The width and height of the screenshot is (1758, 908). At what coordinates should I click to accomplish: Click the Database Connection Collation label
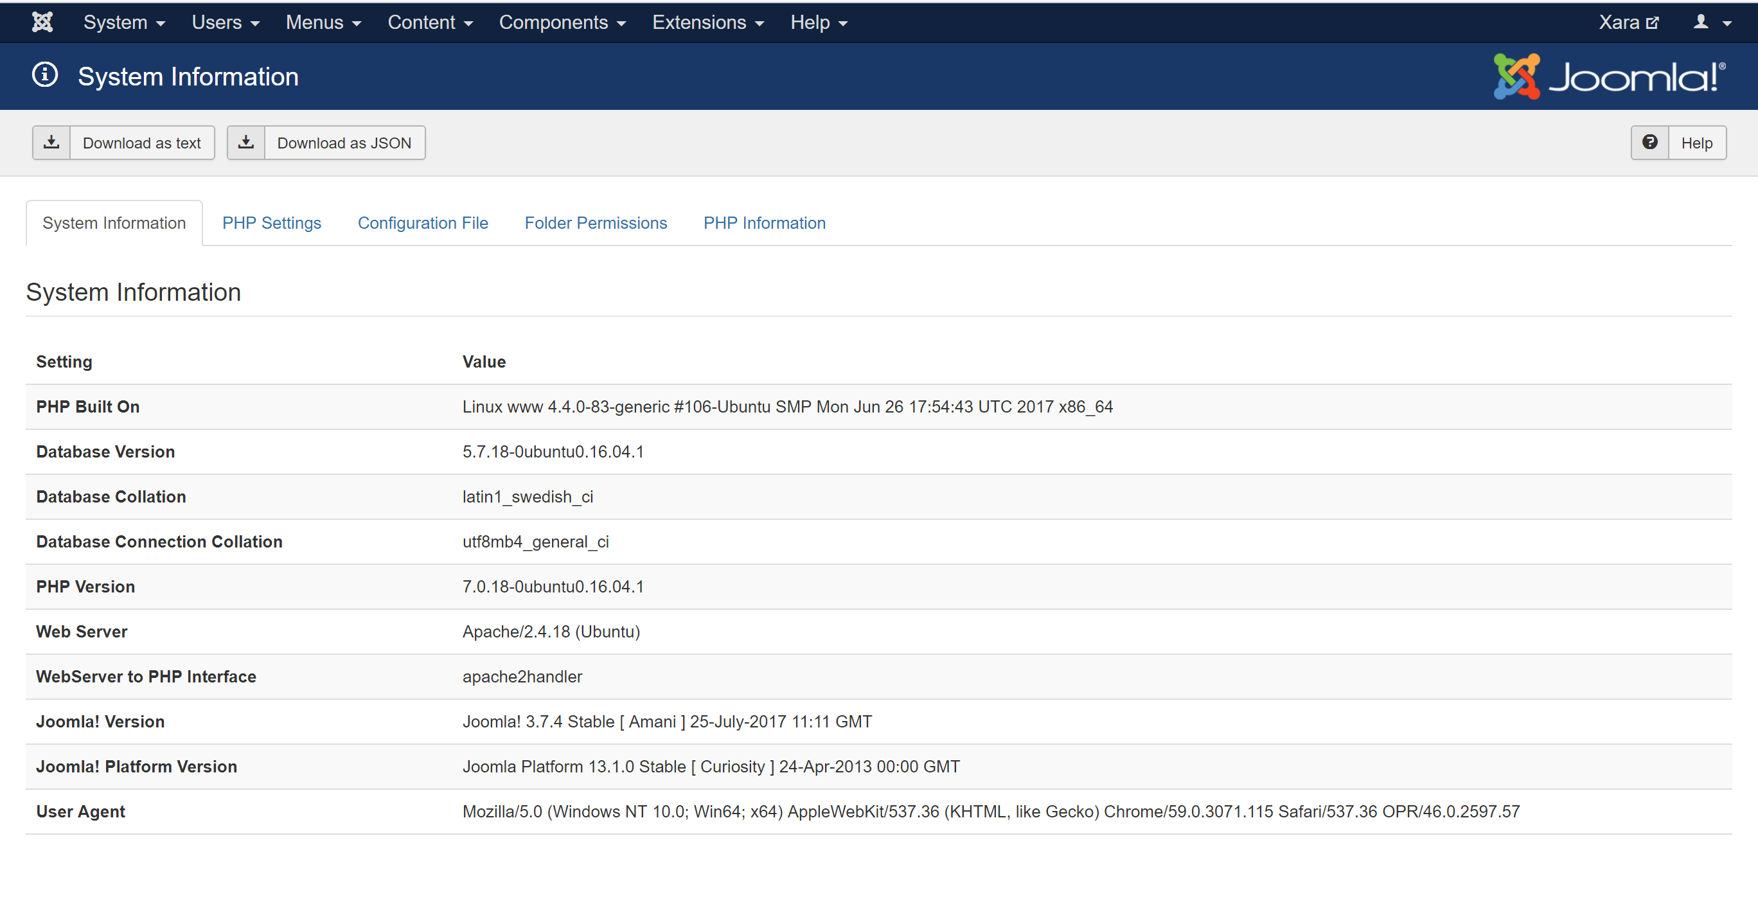(x=159, y=542)
